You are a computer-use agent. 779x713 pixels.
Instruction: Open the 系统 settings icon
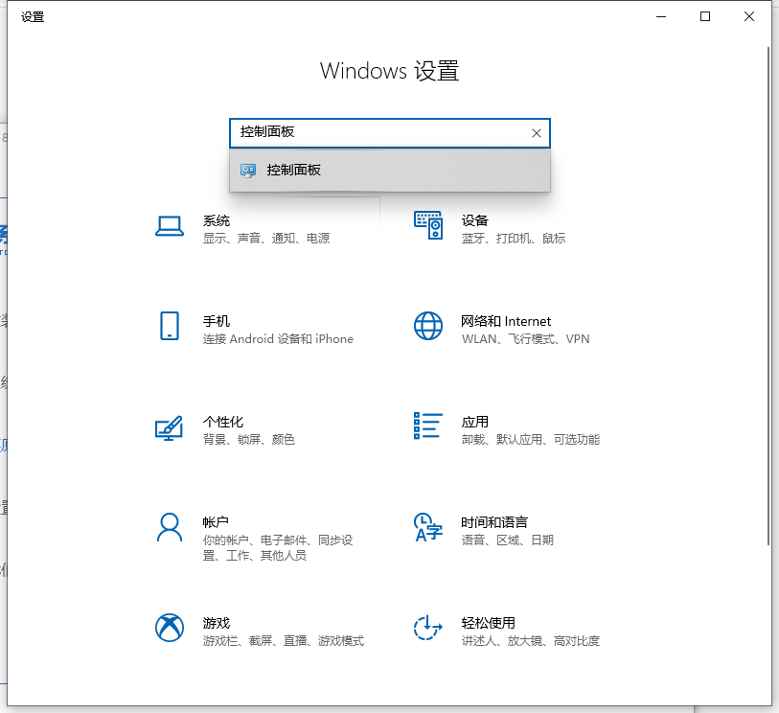tap(170, 226)
